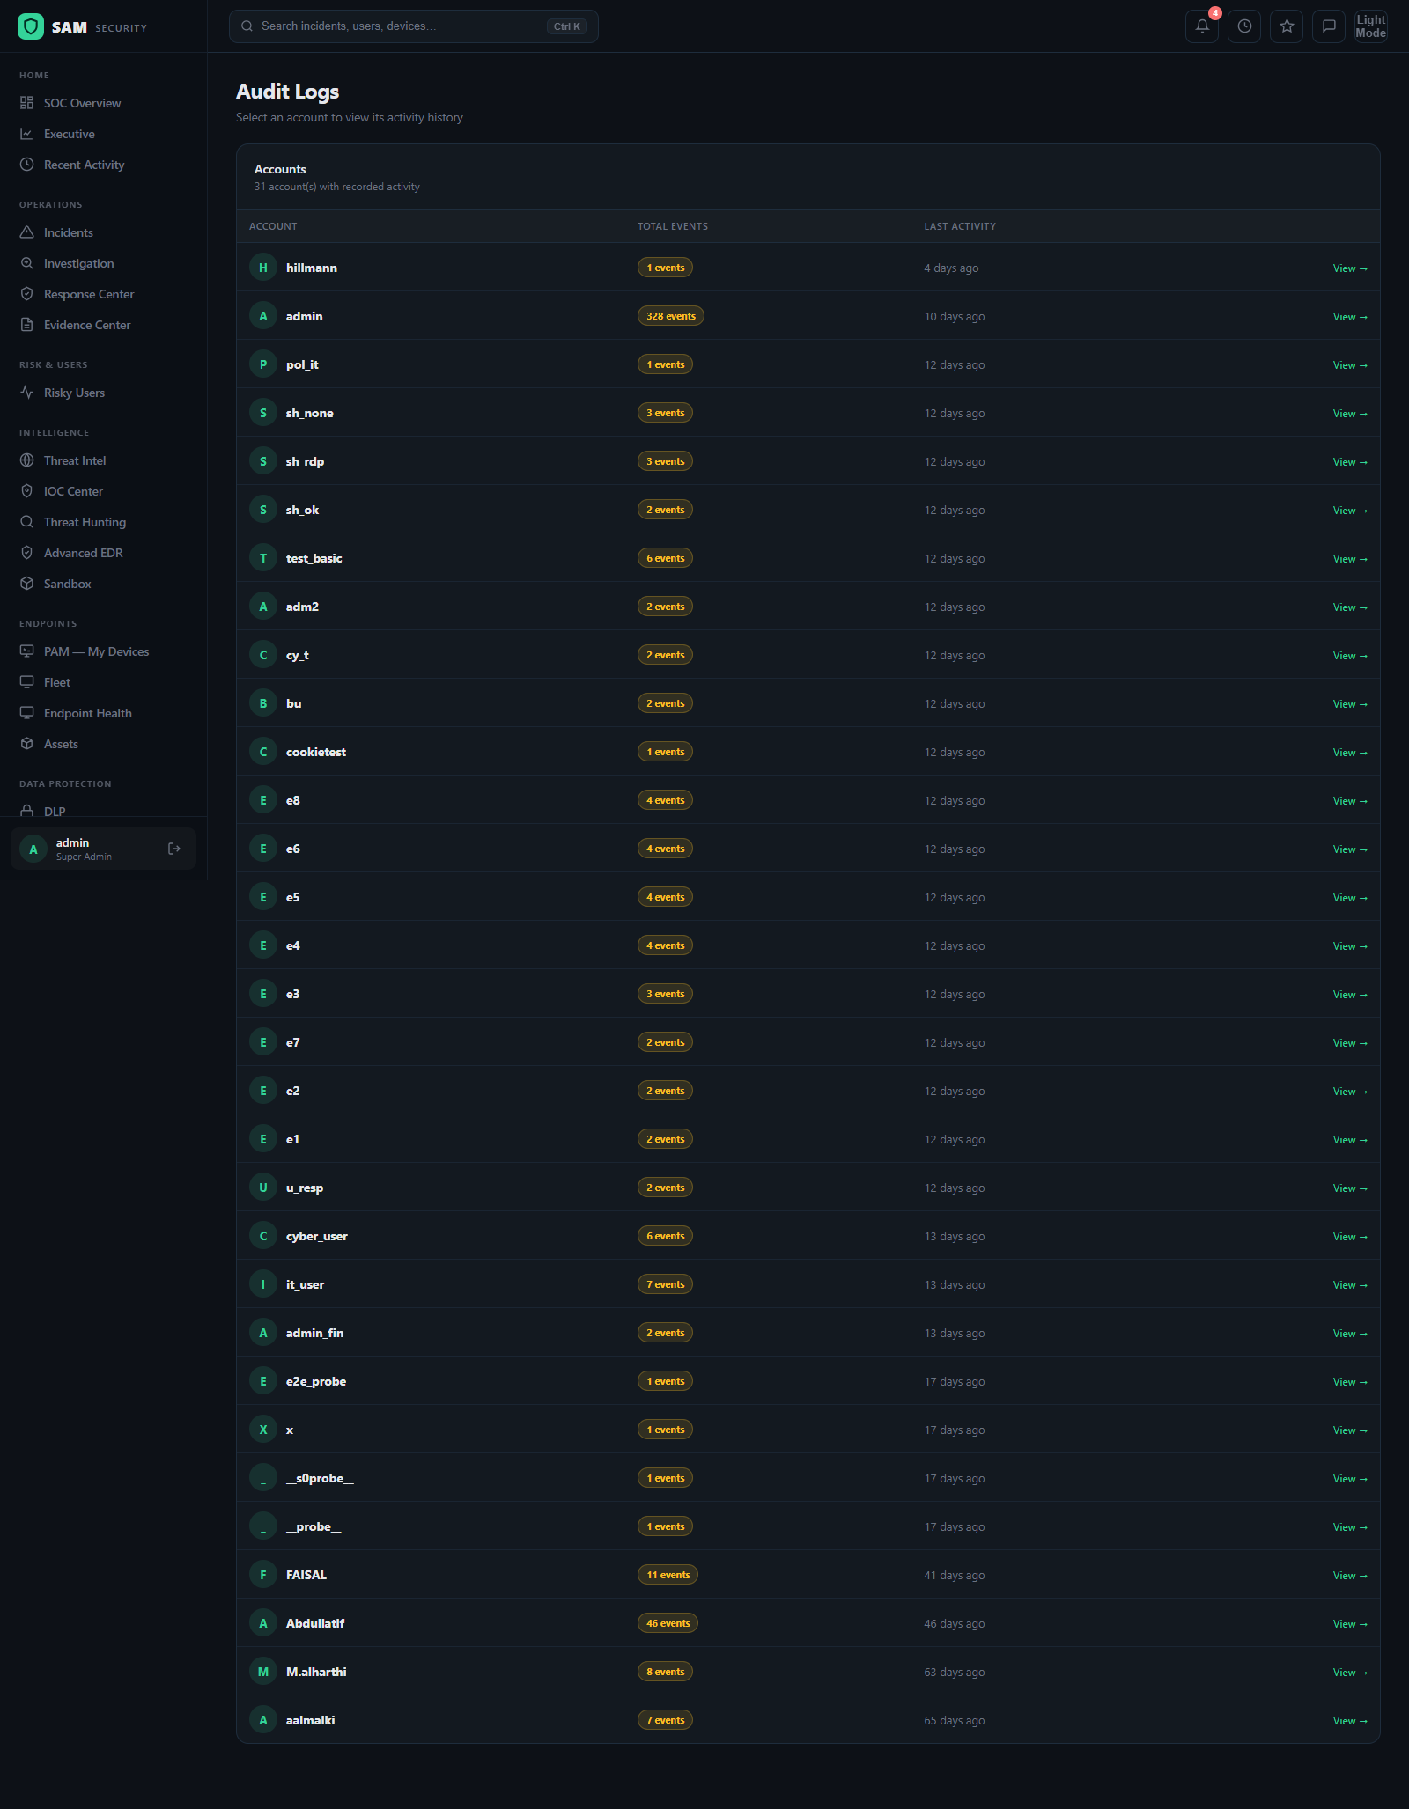Click the Account column header
Viewport: 1409px width, 1809px height.
click(x=273, y=226)
